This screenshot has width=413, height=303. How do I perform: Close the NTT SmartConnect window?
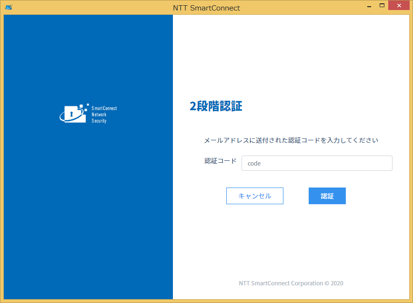(399, 6)
